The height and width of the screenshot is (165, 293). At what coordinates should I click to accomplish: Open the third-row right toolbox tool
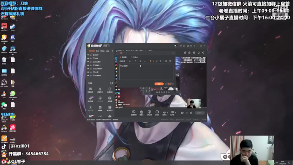(x=110, y=108)
